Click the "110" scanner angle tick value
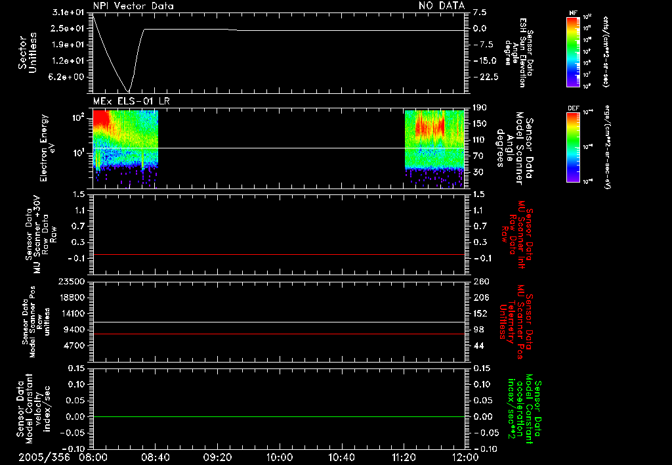 pos(480,140)
